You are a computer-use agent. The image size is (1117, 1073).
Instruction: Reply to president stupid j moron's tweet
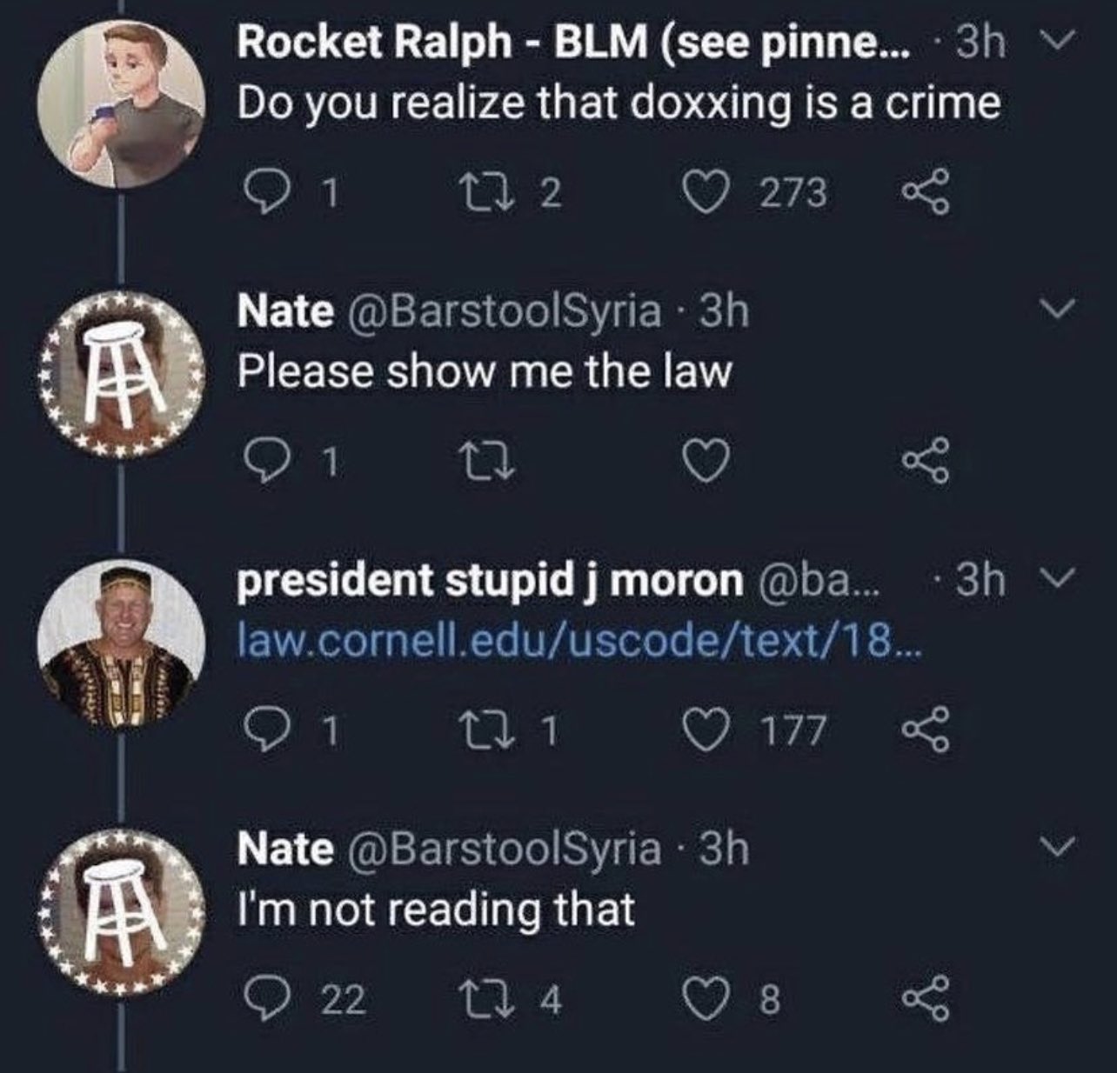(x=260, y=730)
